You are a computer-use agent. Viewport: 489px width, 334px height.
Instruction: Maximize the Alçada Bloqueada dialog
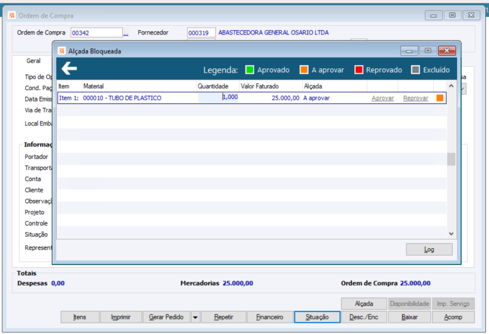(428, 51)
